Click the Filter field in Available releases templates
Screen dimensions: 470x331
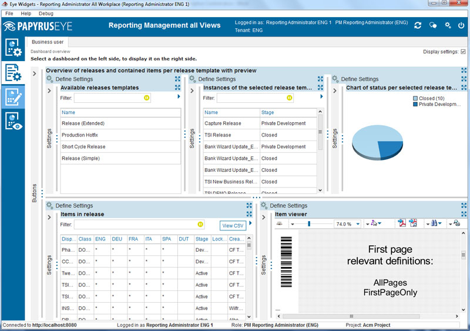point(112,98)
